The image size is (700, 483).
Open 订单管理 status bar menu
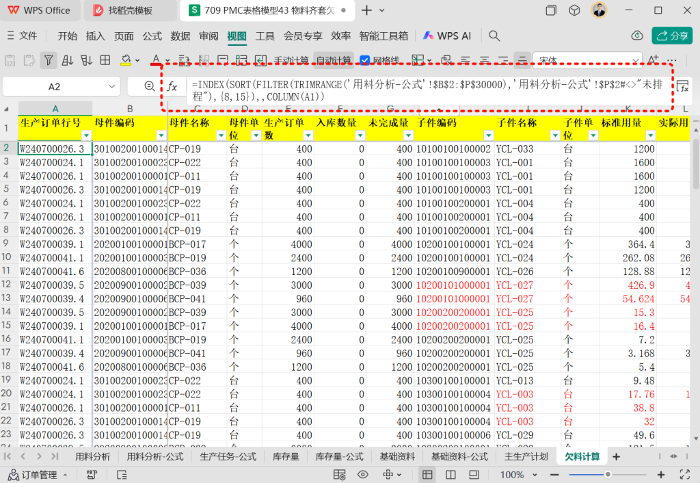click(38, 475)
